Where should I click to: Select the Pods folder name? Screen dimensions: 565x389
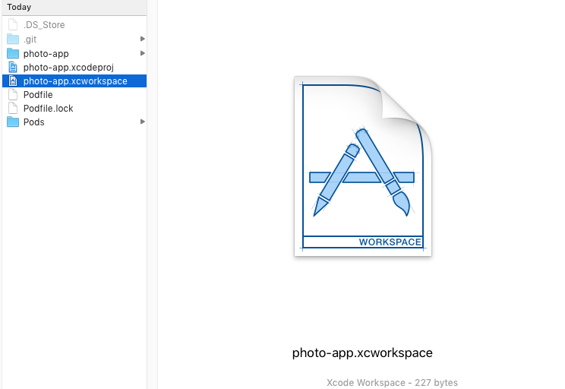[34, 122]
